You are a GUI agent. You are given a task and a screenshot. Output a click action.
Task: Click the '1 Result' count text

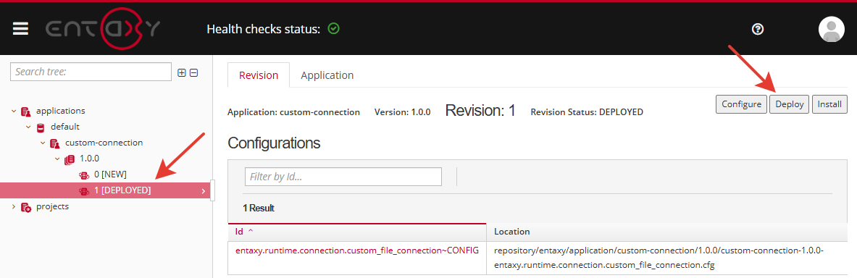click(259, 208)
